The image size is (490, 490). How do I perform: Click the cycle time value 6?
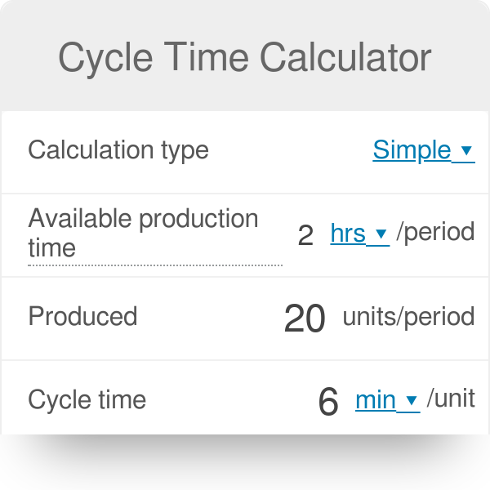[328, 402]
